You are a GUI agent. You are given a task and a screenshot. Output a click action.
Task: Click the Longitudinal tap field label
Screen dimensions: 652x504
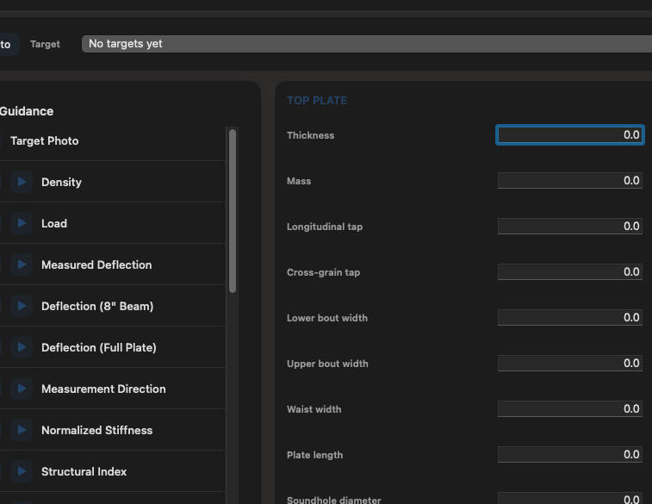pyautogui.click(x=325, y=227)
